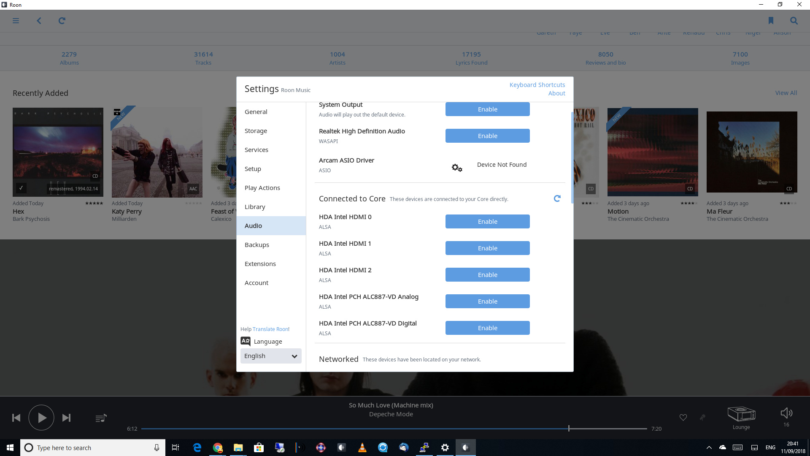Open the search magnifier icon

click(794, 21)
